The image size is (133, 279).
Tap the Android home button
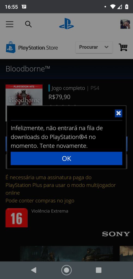pyautogui.click(x=66, y=270)
